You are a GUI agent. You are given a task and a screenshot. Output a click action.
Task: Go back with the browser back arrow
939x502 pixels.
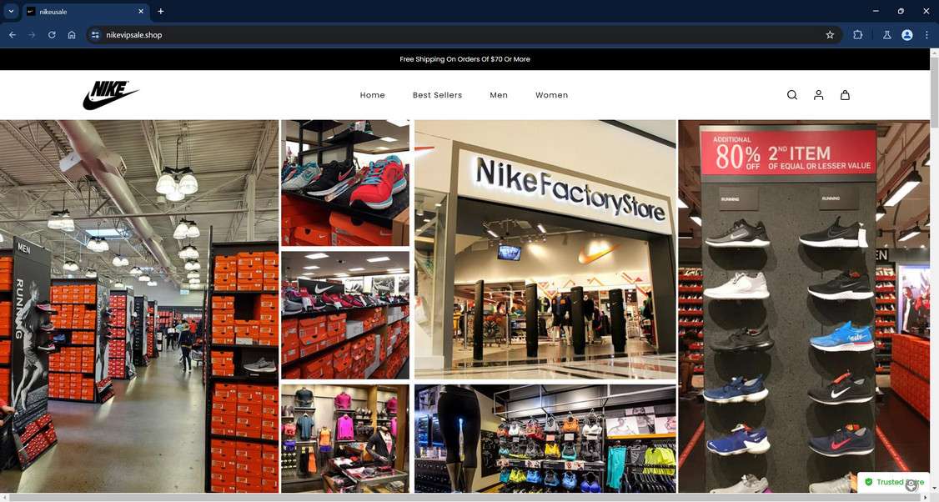[12, 35]
